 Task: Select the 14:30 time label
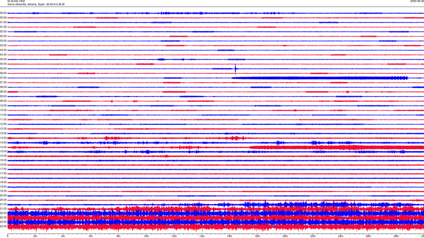click(x=3, y=147)
